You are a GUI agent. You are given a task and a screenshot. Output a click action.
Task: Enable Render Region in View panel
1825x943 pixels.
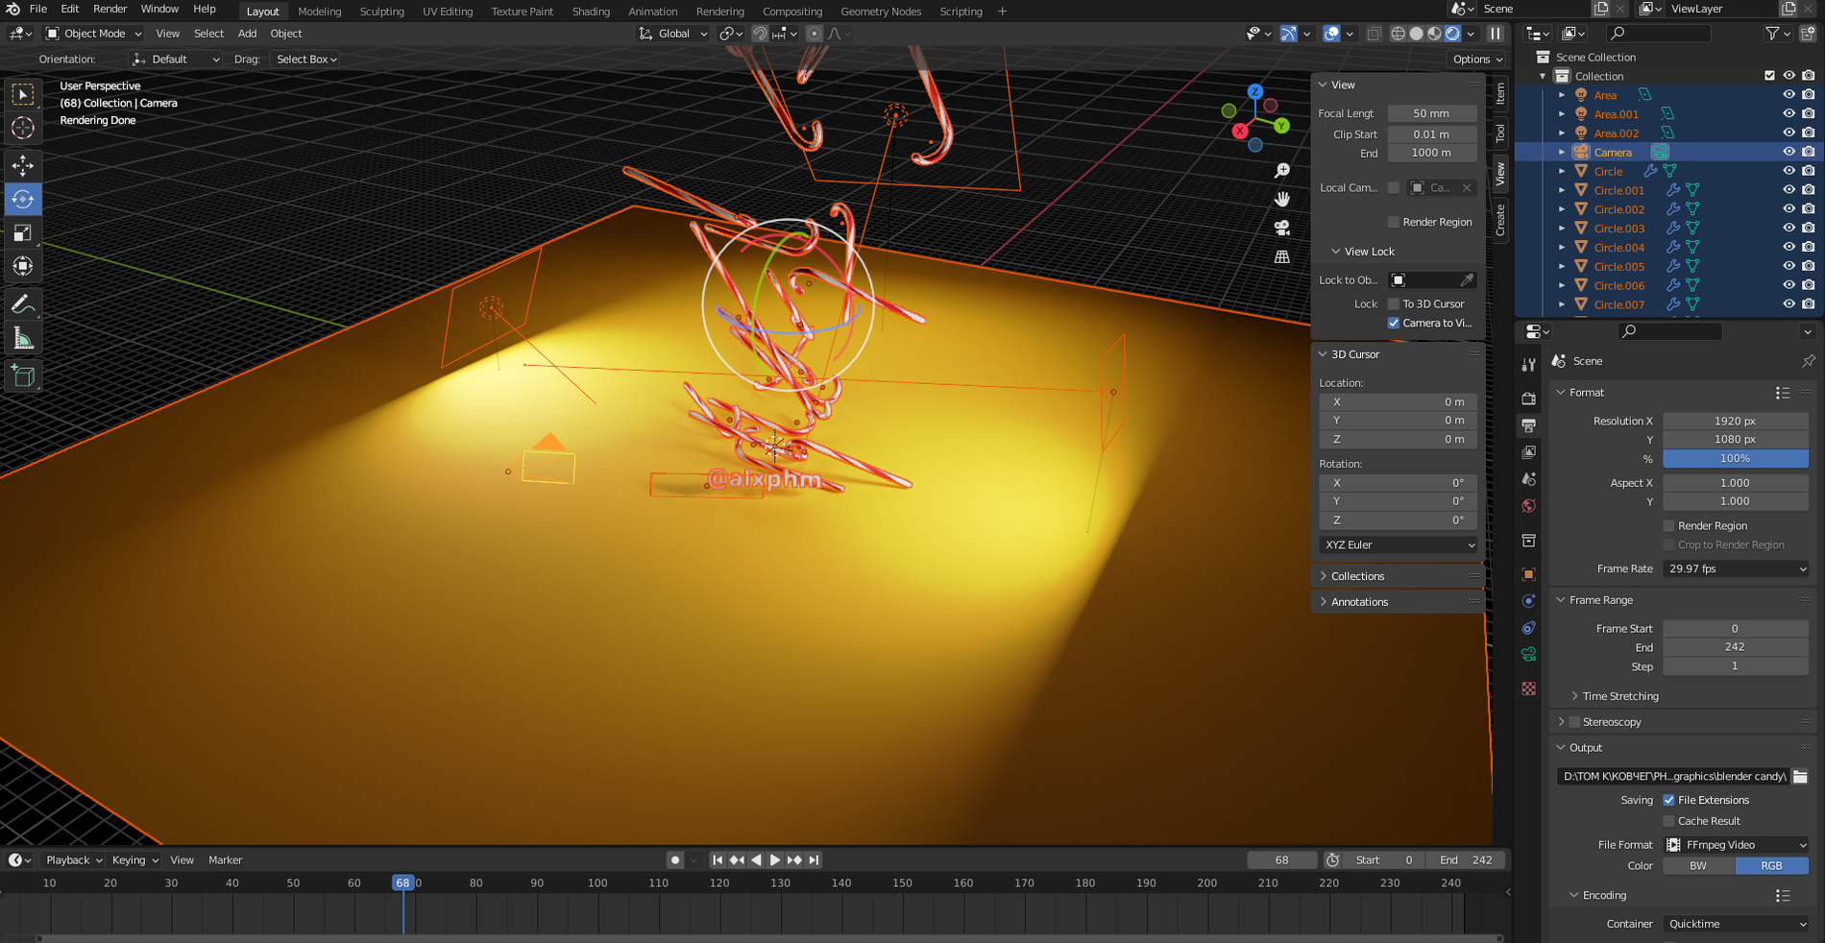pyautogui.click(x=1394, y=222)
